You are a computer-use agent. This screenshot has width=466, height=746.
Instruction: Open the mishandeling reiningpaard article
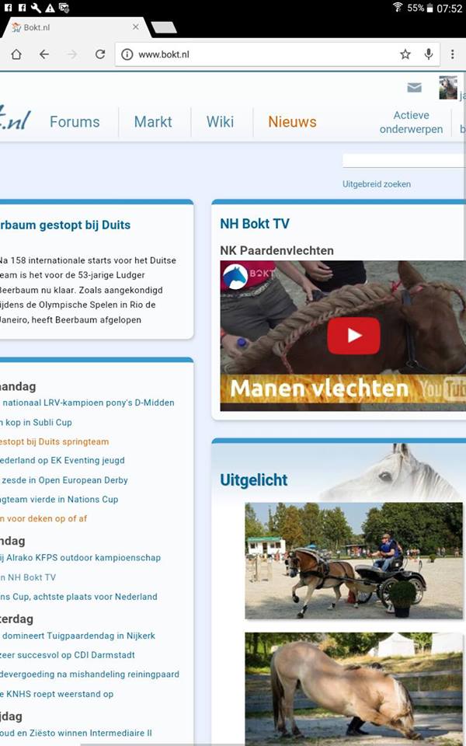(89, 675)
